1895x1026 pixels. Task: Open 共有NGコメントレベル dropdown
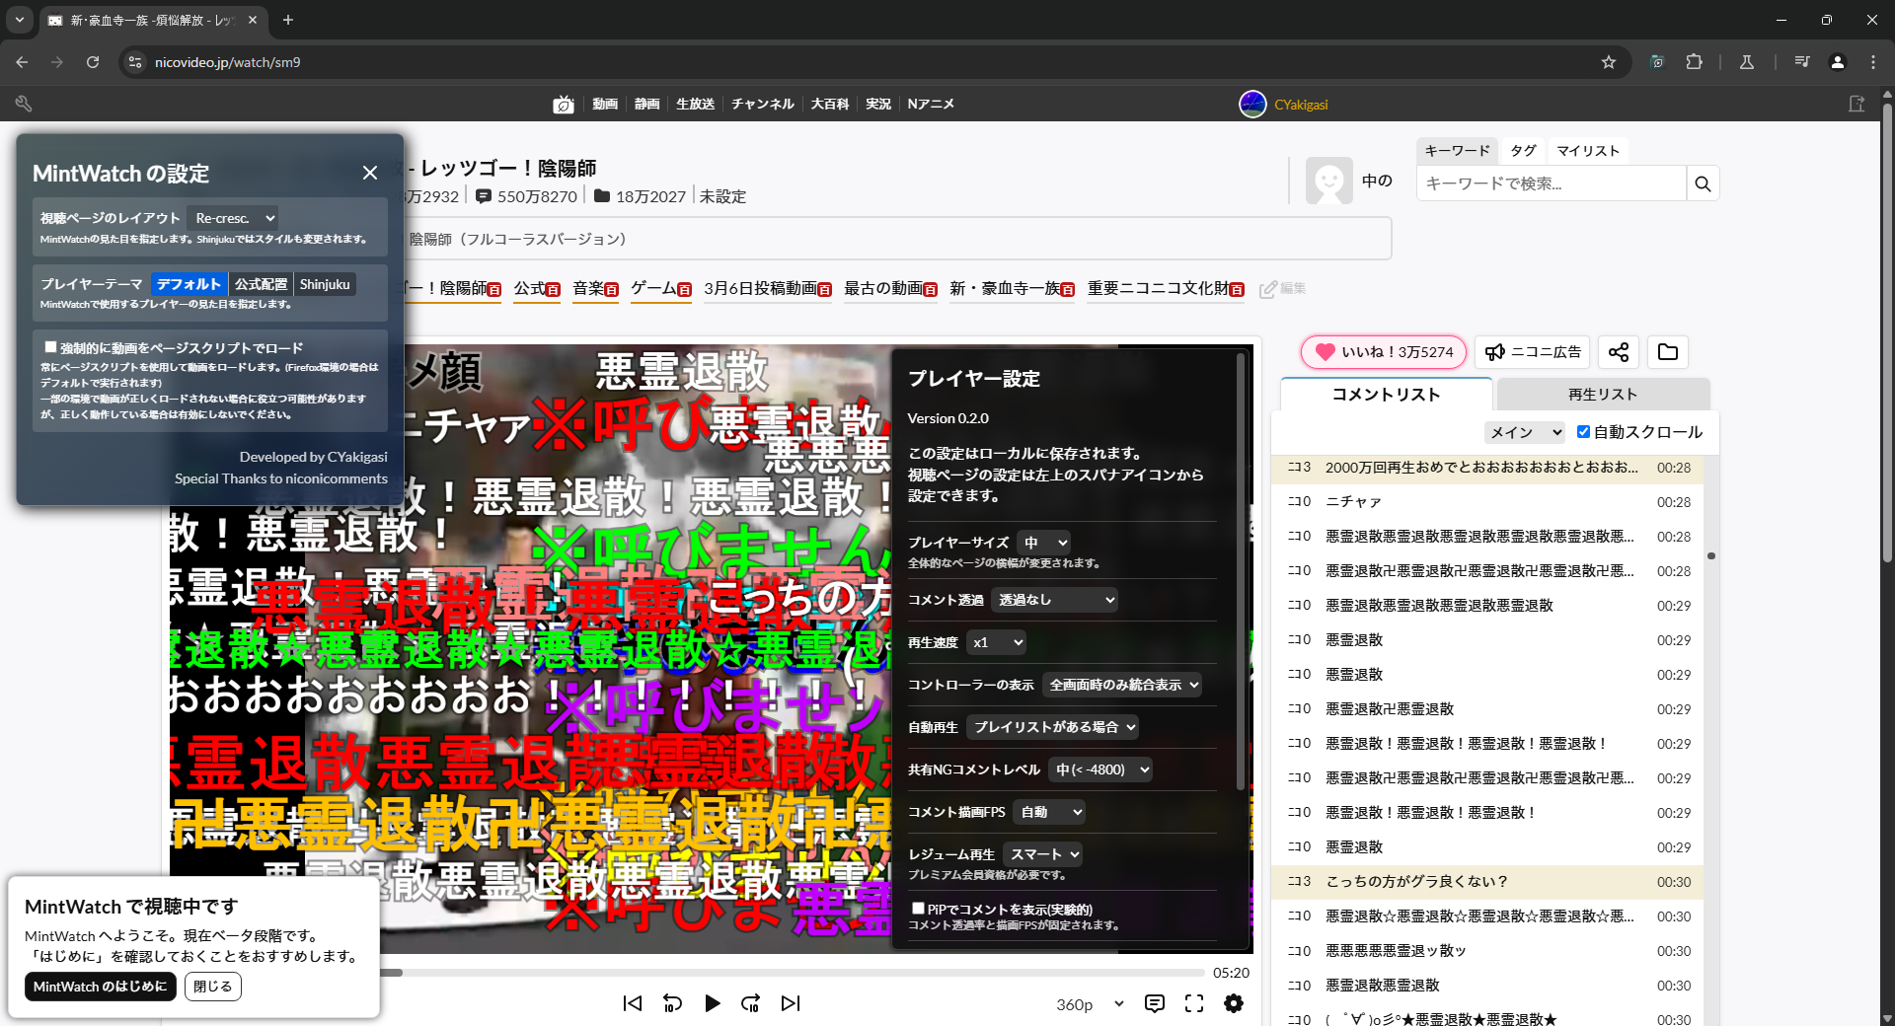pyautogui.click(x=1100, y=769)
